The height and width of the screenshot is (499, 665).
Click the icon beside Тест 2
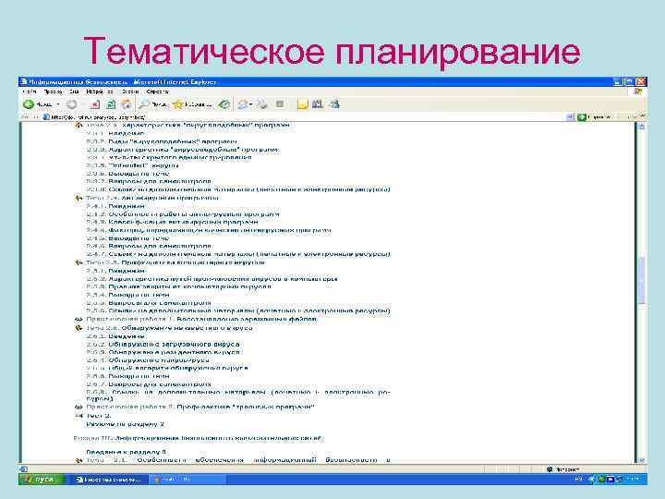[79, 416]
